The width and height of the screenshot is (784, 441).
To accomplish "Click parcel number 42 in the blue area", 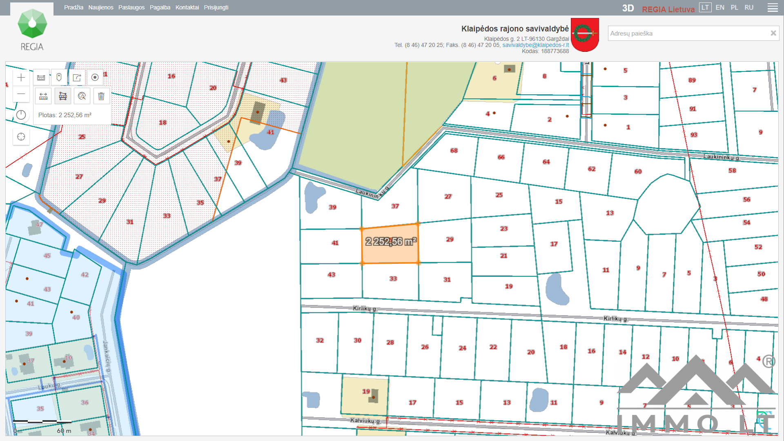I will tap(85, 275).
